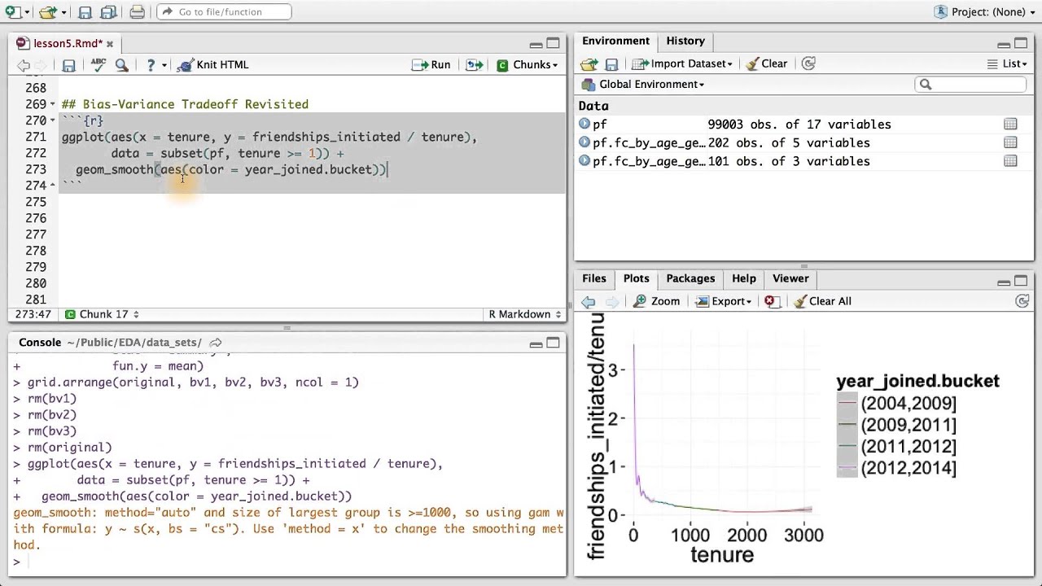Image resolution: width=1042 pixels, height=586 pixels.
Task: Click the Open File folder icon
Action: [48, 12]
